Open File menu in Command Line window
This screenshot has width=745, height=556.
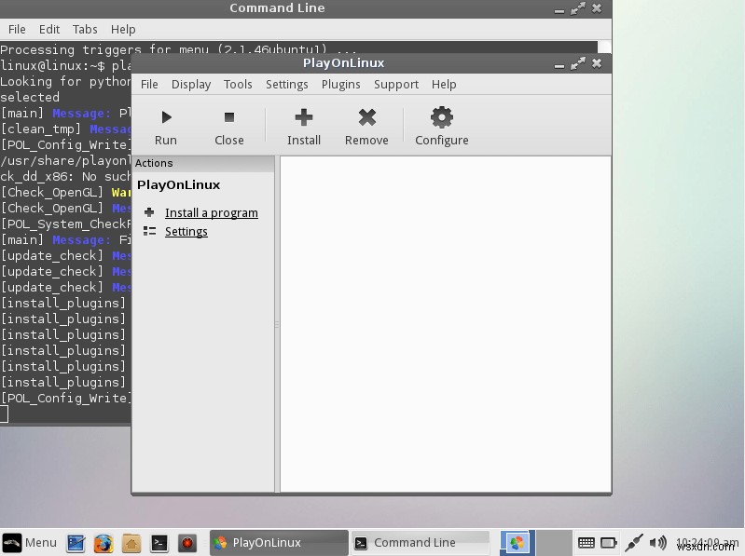[x=17, y=30]
